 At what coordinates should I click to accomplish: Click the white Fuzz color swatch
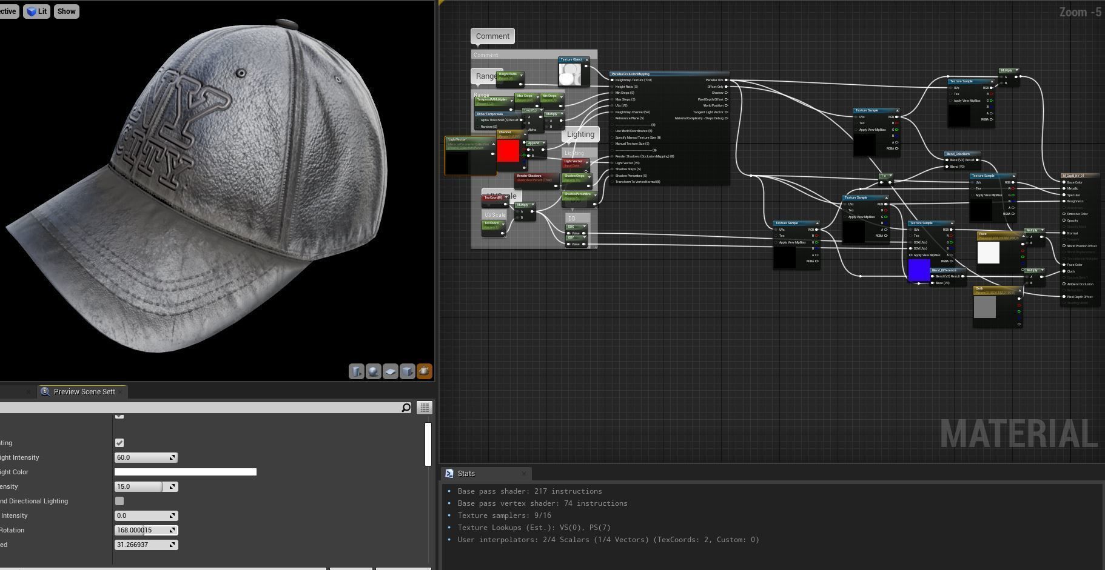(989, 252)
